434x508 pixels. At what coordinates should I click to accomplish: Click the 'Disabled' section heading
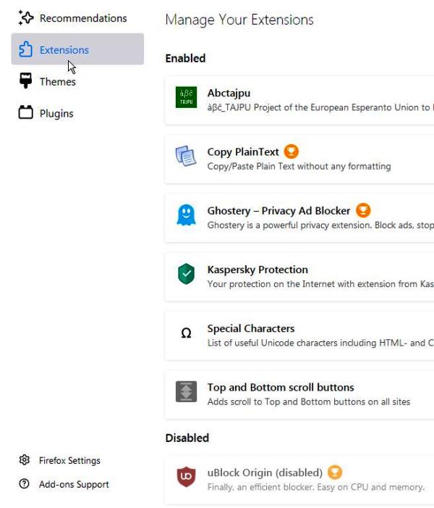[187, 438]
